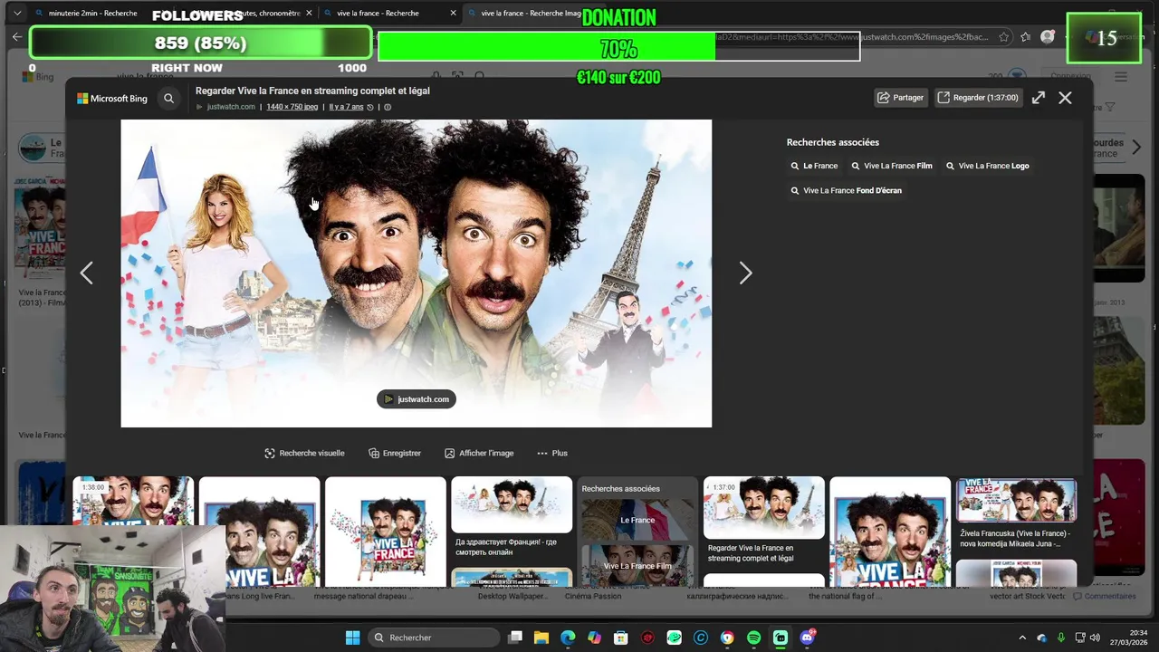Open Copilot from the taskbar
The height and width of the screenshot is (652, 1159).
coord(594,638)
